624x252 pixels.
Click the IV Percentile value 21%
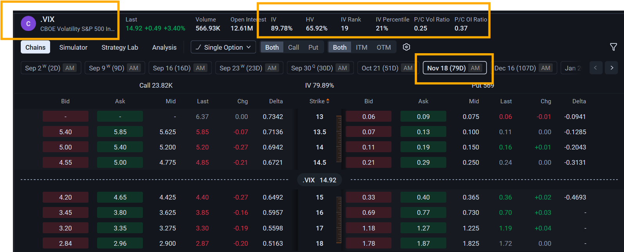point(382,28)
